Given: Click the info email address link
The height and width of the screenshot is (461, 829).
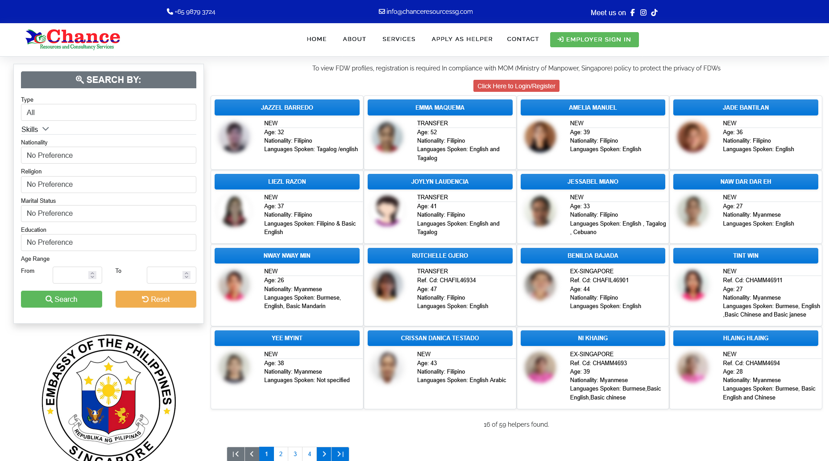Looking at the screenshot, I should coord(426,12).
